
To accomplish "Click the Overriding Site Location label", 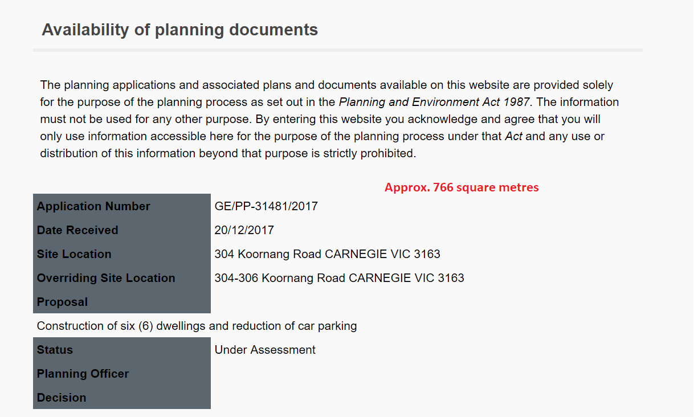I will coord(106,278).
